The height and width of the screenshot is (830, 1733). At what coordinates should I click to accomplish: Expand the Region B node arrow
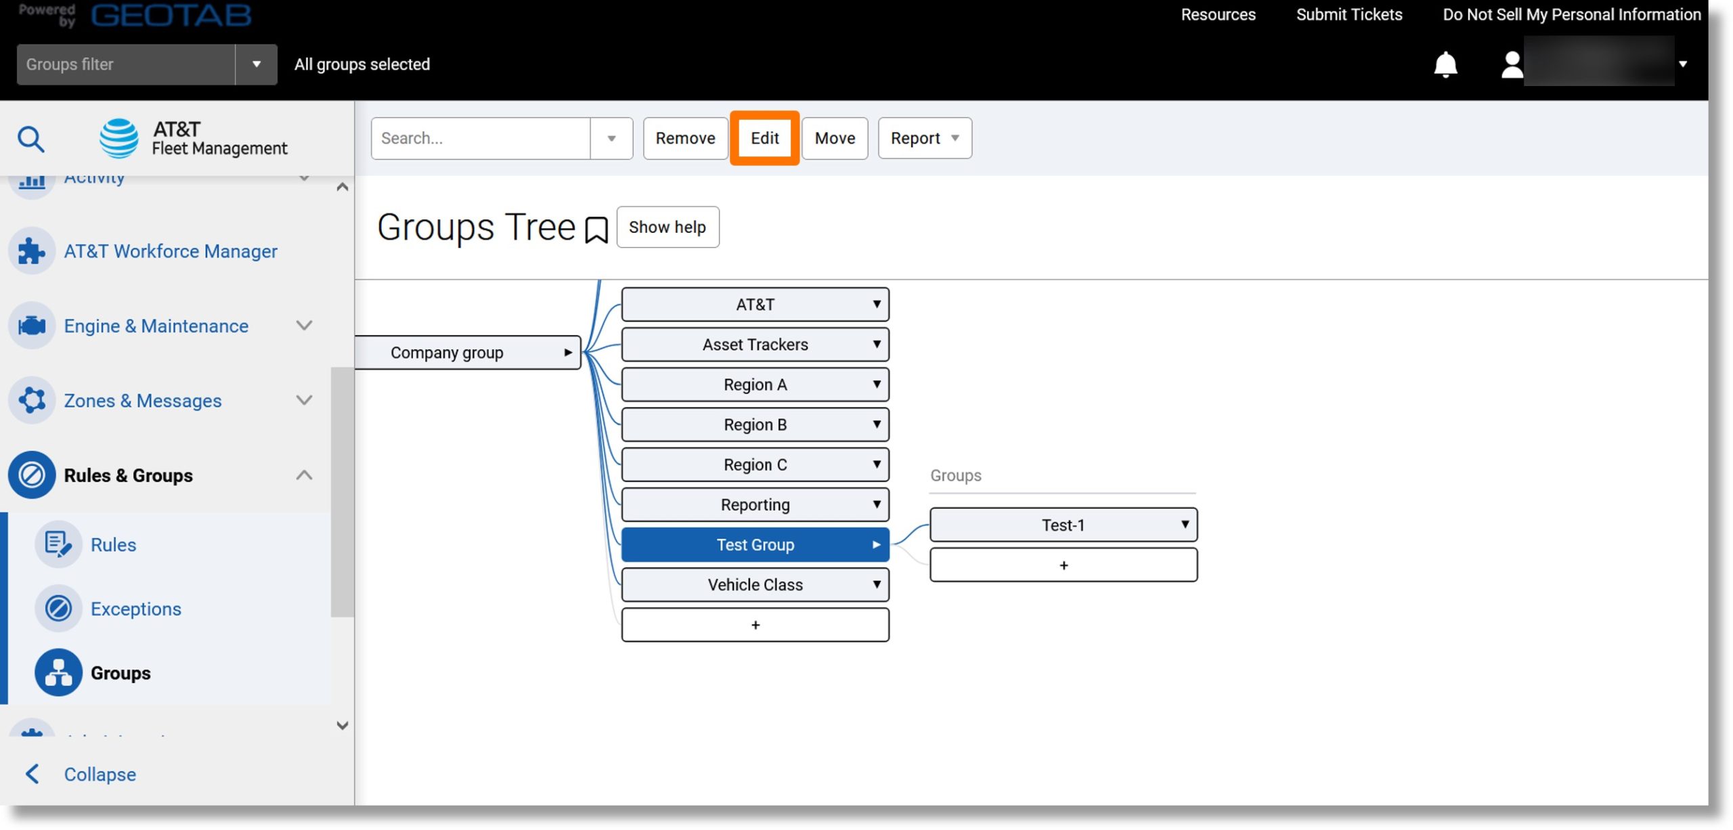[877, 424]
